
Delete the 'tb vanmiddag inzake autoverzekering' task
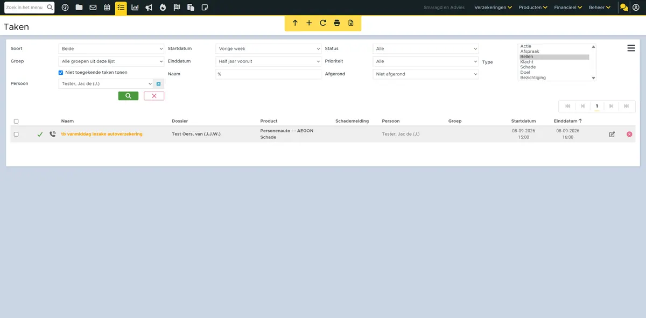click(x=629, y=134)
